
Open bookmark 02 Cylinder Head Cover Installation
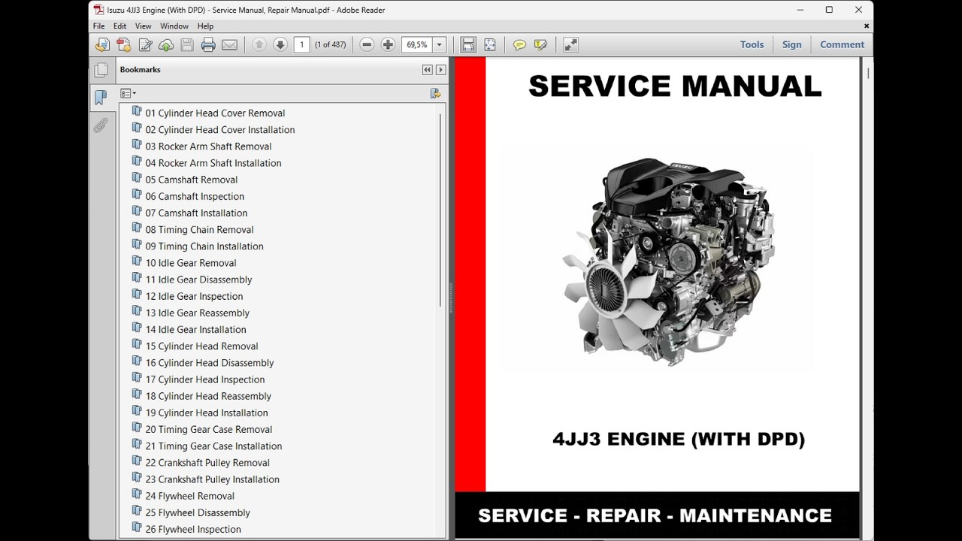(220, 130)
